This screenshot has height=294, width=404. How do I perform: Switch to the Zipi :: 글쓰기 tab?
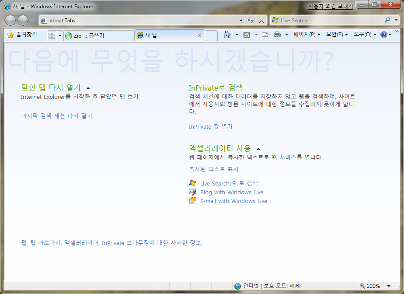click(99, 35)
